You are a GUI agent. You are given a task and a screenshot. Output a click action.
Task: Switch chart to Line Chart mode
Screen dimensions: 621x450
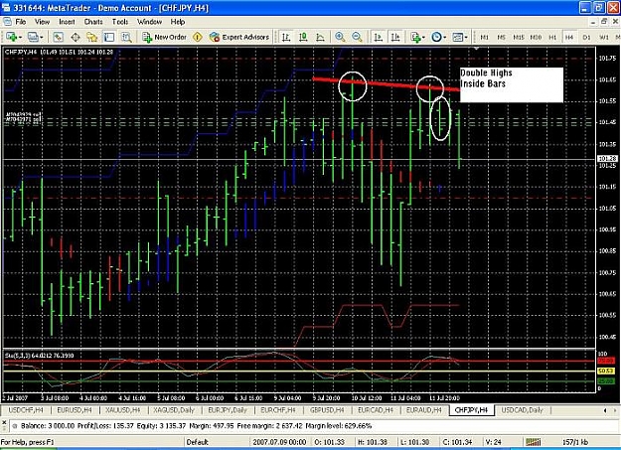click(x=320, y=37)
